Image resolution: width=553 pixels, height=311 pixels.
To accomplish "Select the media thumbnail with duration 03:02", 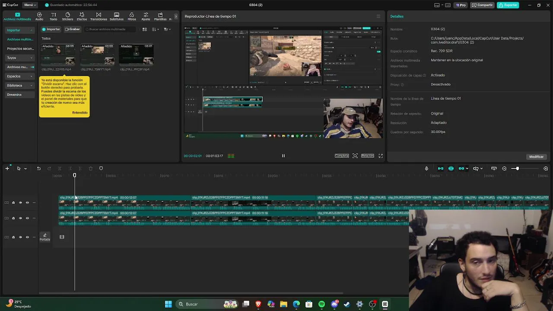I will [97, 54].
